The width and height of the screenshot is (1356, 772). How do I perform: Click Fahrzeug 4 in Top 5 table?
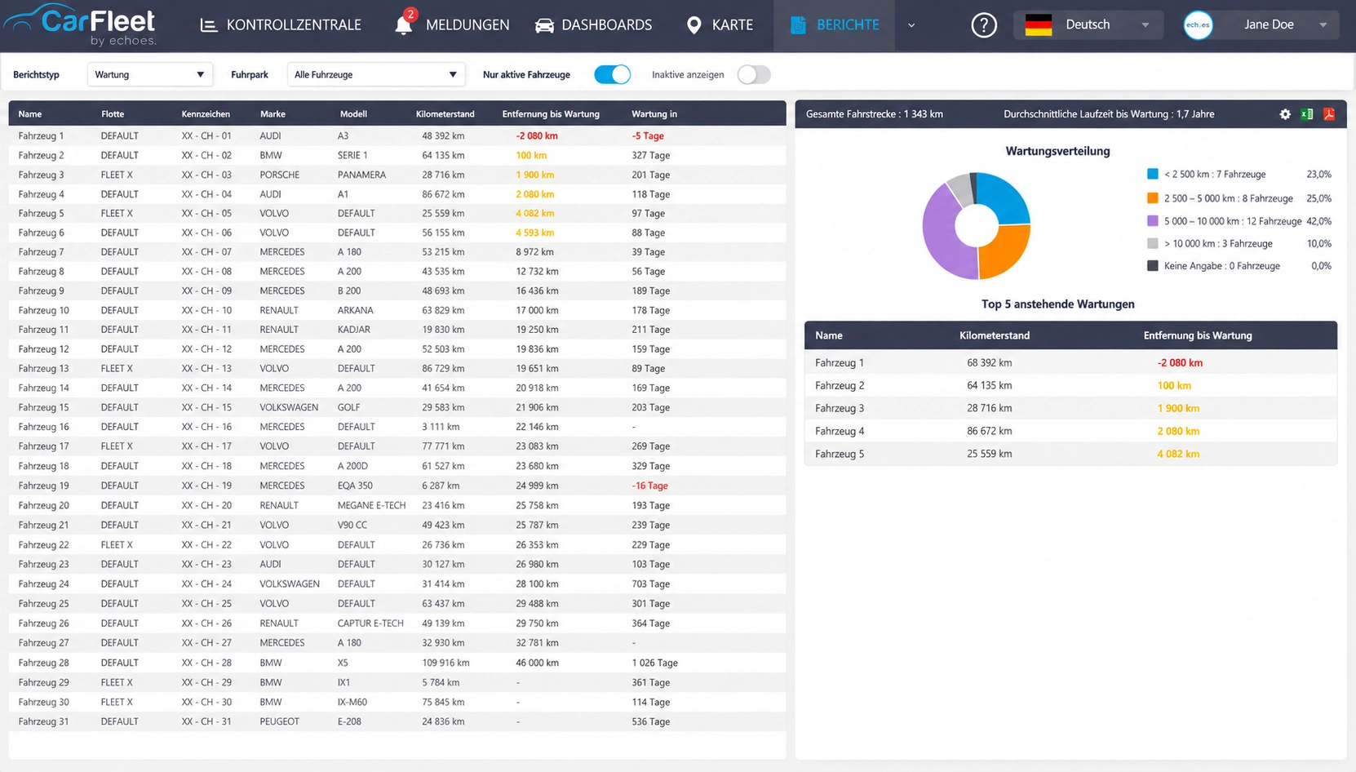pos(840,431)
